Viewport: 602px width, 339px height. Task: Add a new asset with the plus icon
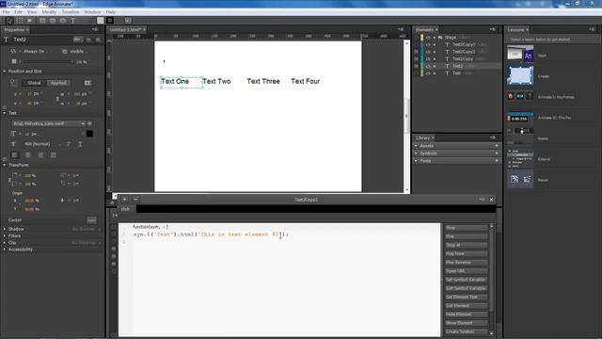497,146
